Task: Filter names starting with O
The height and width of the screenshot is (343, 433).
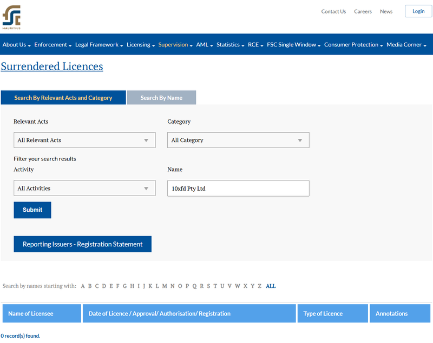Action: click(180, 286)
